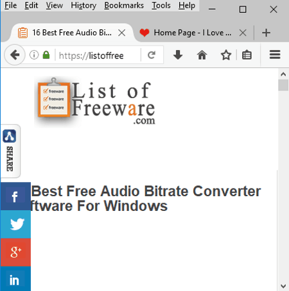Open the Bookmarks menu
This screenshot has width=289, height=291.
pos(124,5)
